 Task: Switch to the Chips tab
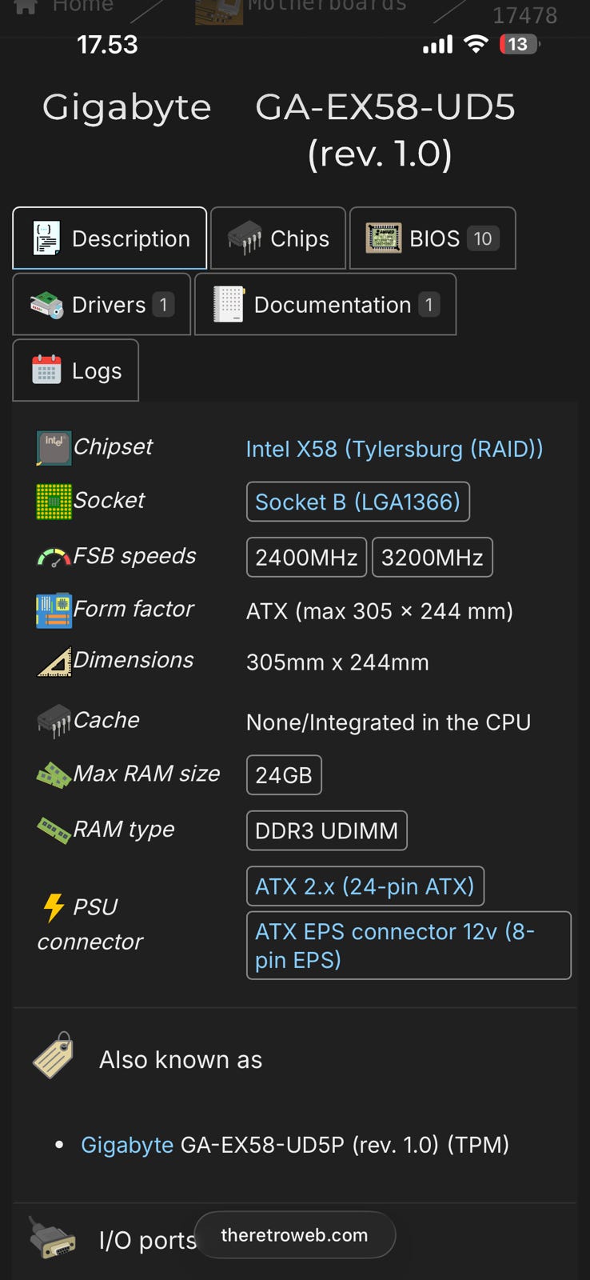[278, 238]
